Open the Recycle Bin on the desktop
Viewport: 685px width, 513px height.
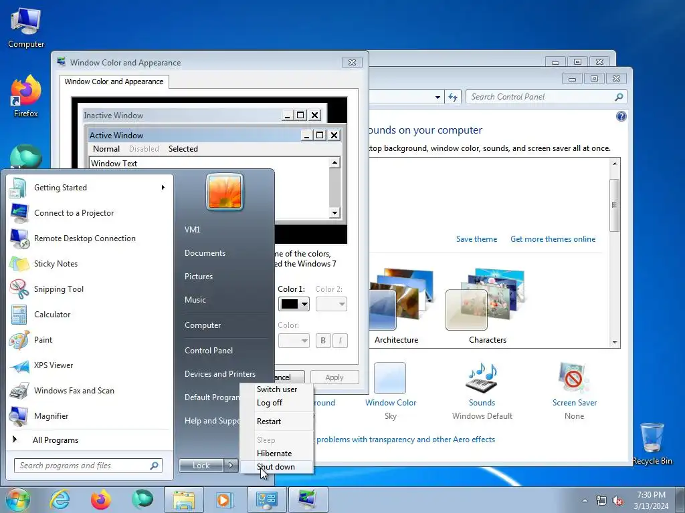[652, 444]
